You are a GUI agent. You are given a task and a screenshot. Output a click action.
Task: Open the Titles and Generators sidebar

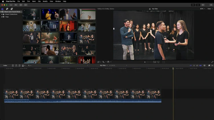[12, 9]
